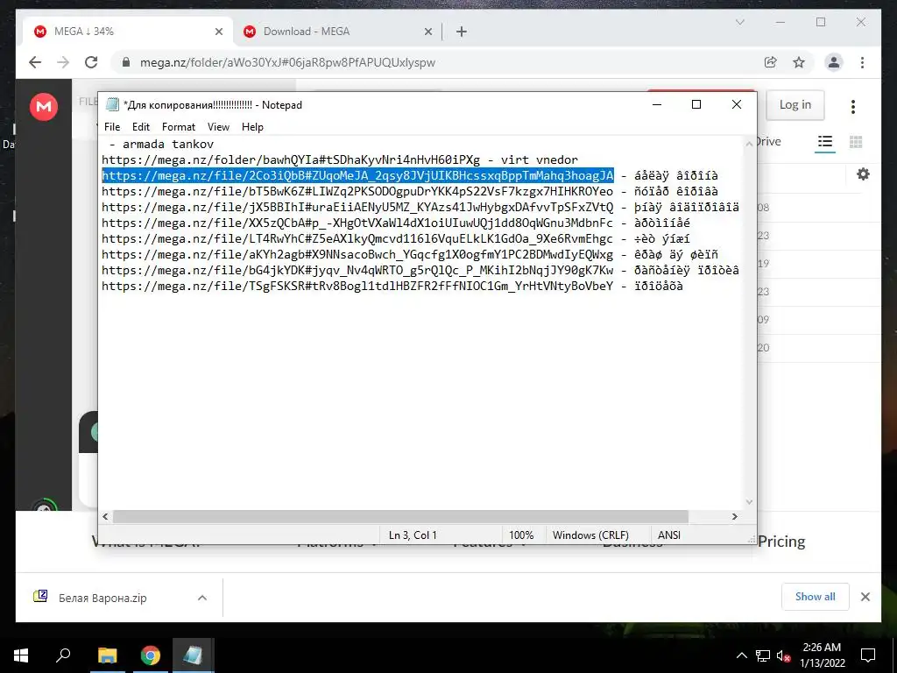Click the share page icon in address bar
897x673 pixels.
[x=771, y=62]
